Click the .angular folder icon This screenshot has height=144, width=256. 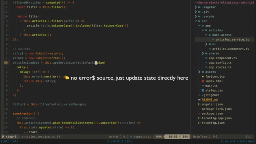coord(199,7)
